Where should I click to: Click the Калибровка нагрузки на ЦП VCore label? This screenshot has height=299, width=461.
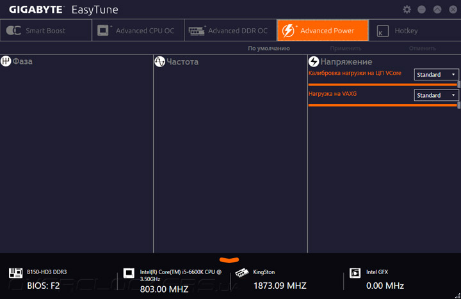pos(355,73)
